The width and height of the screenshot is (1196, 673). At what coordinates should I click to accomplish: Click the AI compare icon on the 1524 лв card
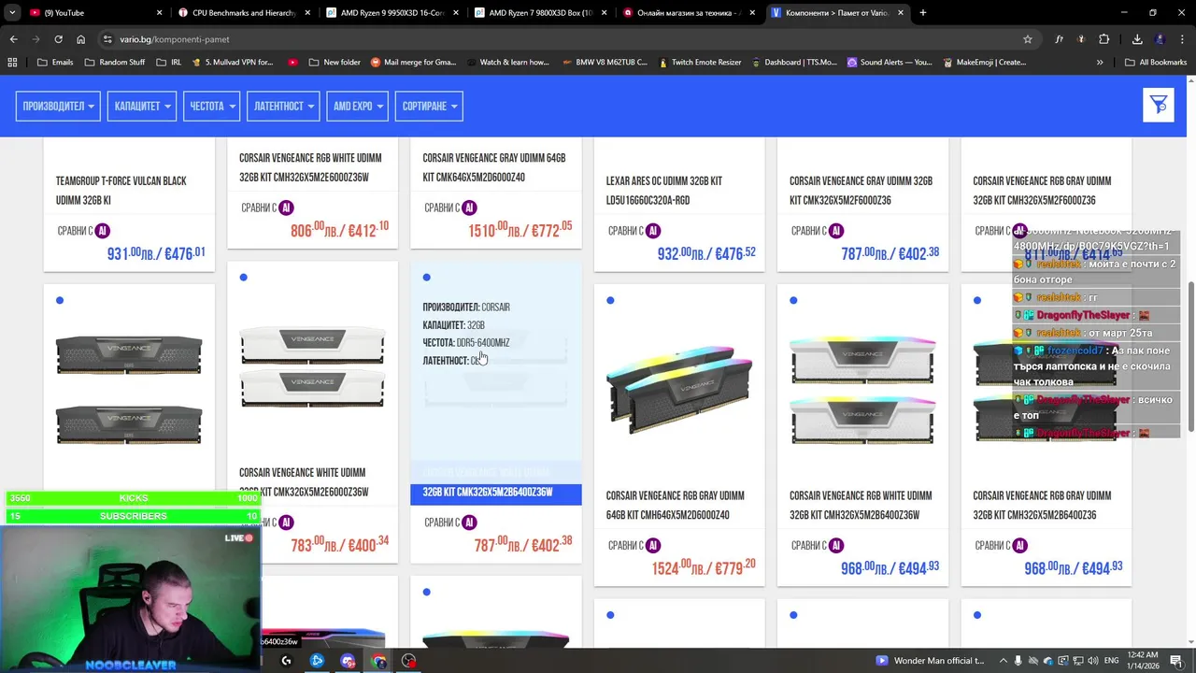point(653,546)
